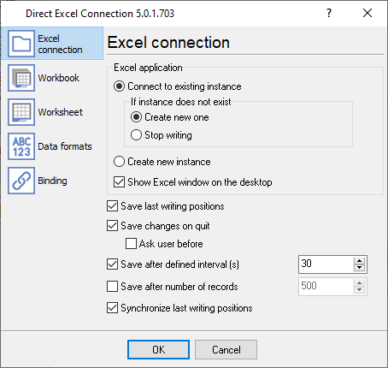Uncheck Save last writing positions
Screen dimensions: 388x368
(112, 206)
